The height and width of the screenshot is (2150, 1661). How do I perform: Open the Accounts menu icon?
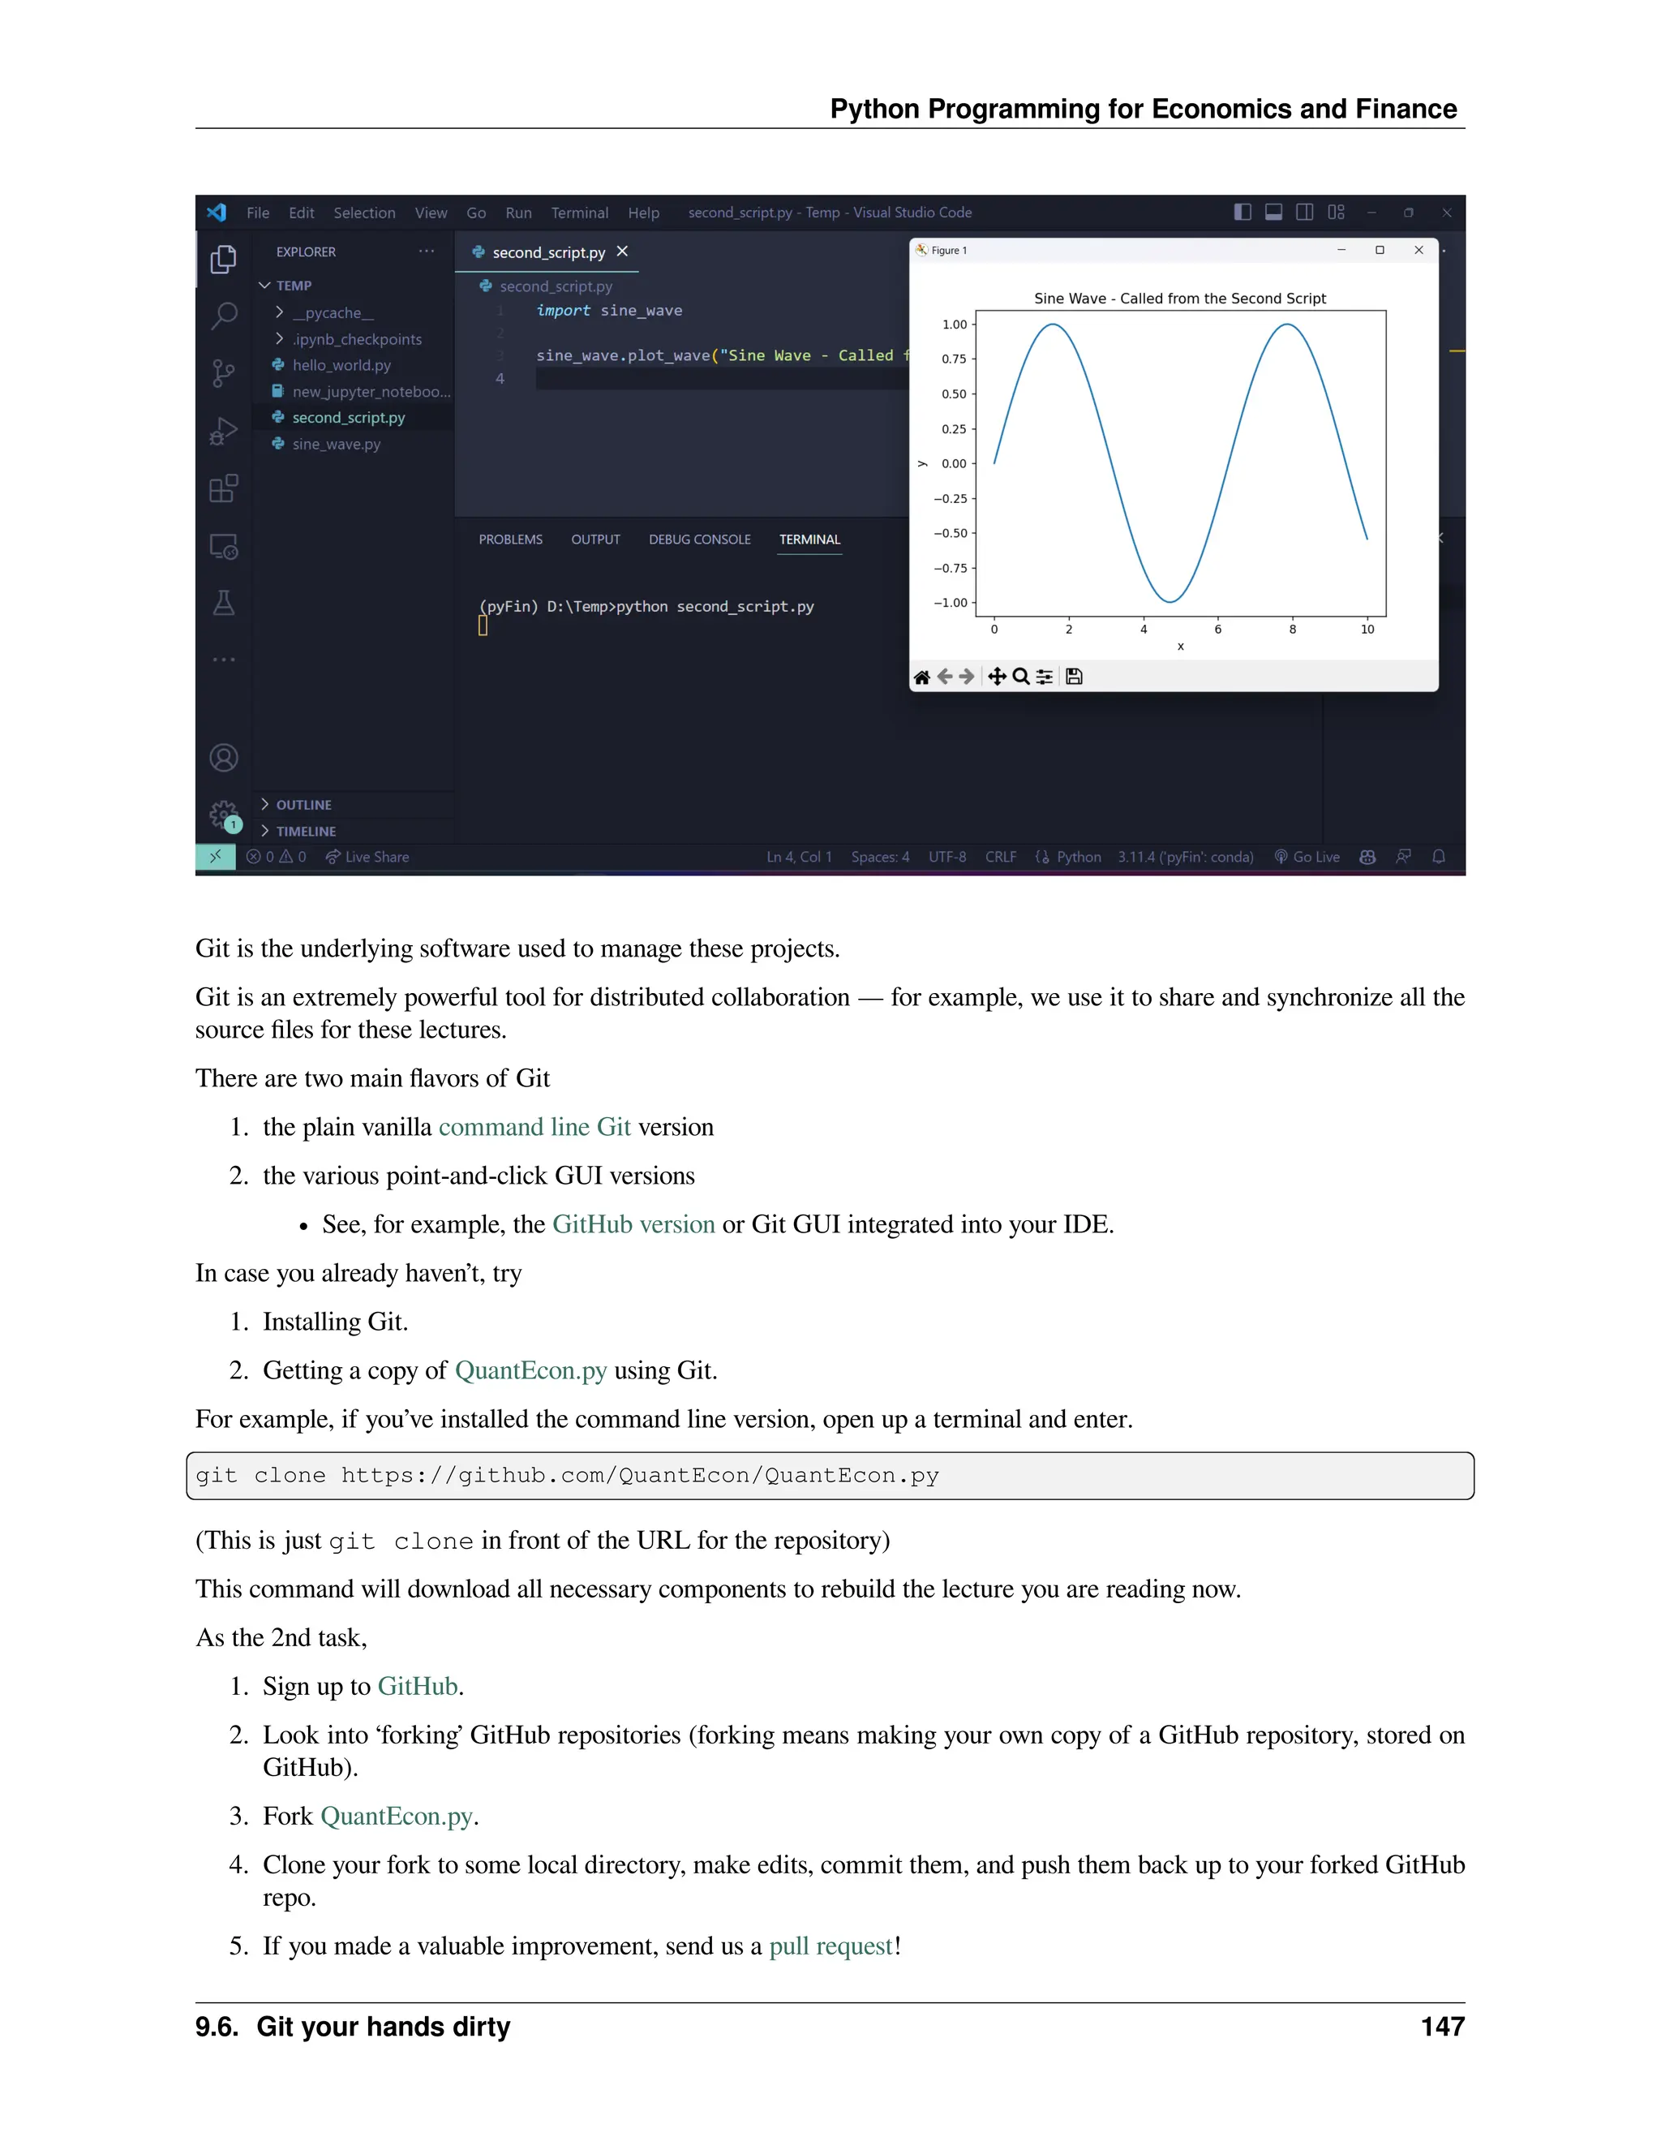[223, 758]
